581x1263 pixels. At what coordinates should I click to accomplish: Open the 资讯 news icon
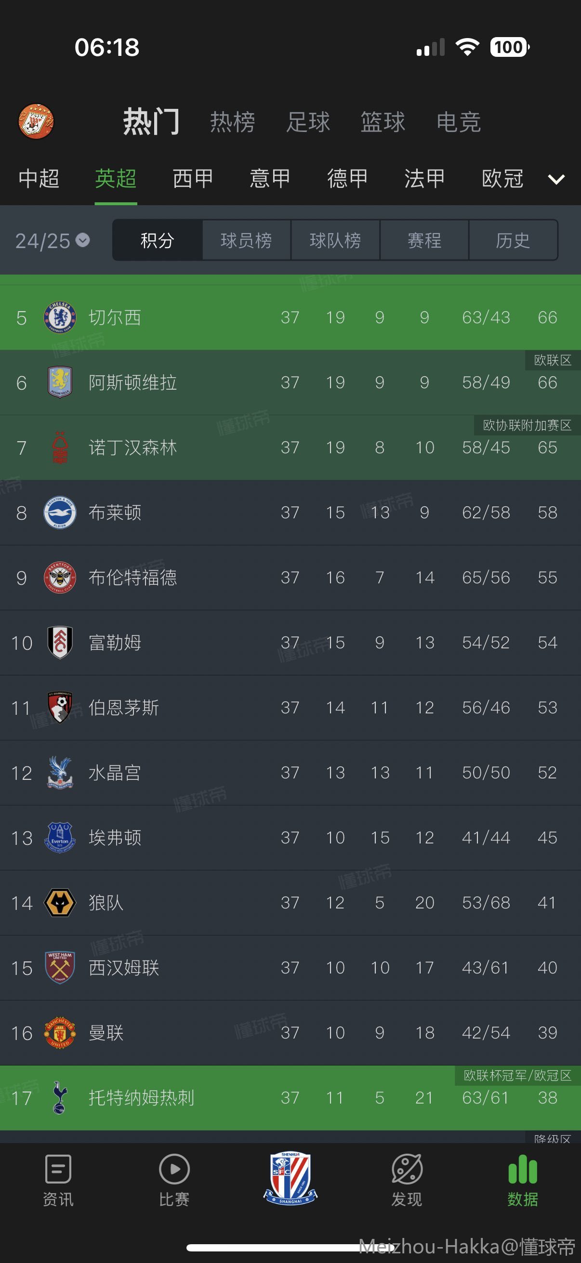58,1170
